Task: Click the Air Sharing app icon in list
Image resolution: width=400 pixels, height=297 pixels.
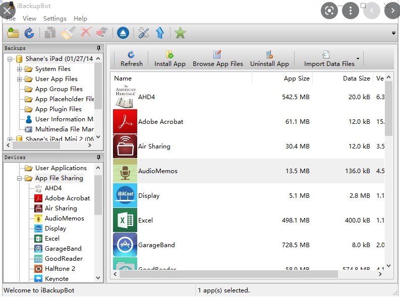Action: click(125, 146)
